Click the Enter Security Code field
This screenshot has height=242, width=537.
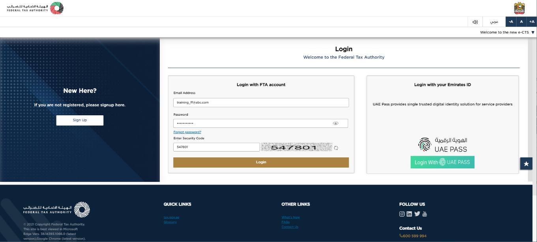217,147
